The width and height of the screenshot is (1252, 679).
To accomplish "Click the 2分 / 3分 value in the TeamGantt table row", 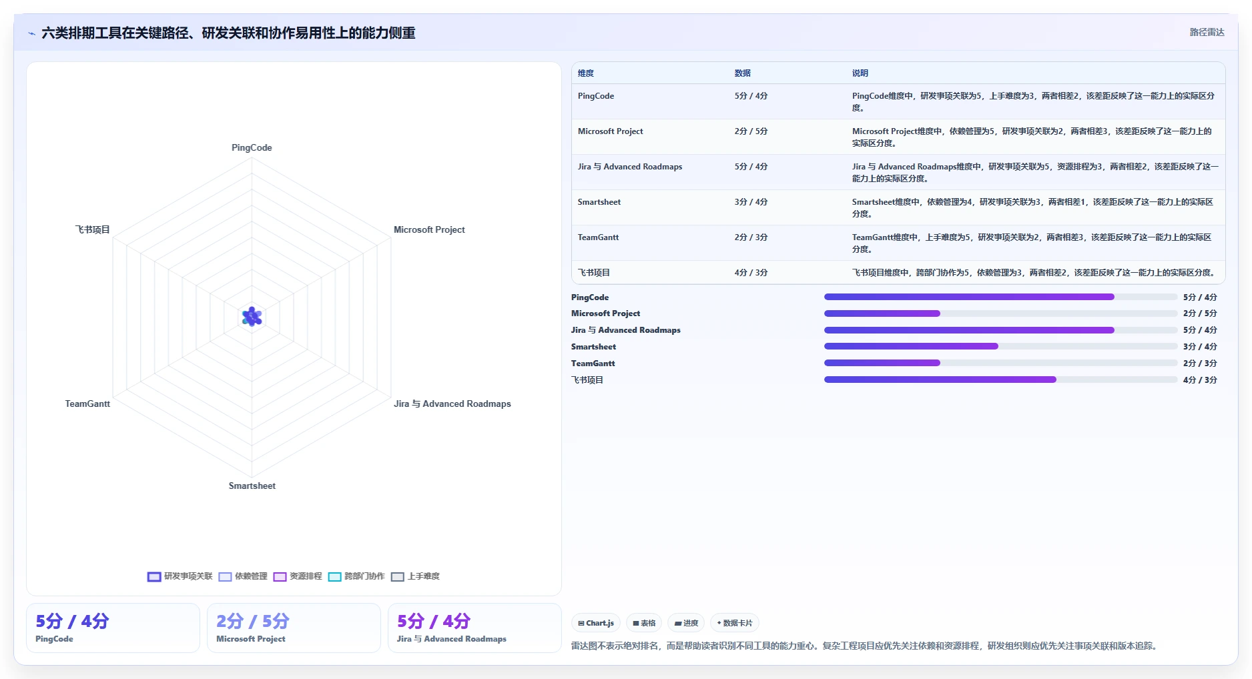I will pyautogui.click(x=751, y=237).
